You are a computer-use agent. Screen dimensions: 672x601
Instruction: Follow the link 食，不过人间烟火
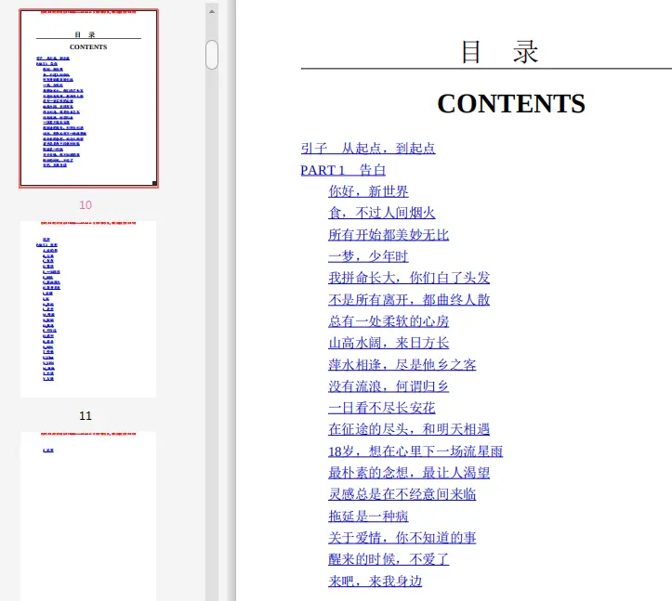tap(381, 213)
